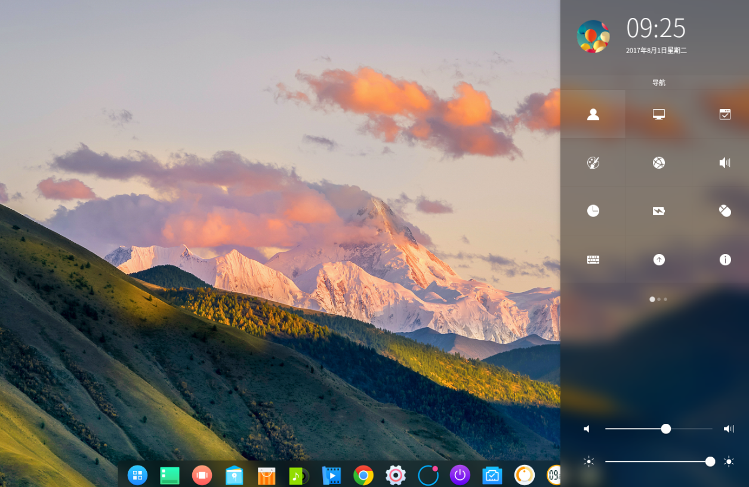Click the orange ring dock icon
Image resolution: width=749 pixels, height=487 pixels.
525,475
